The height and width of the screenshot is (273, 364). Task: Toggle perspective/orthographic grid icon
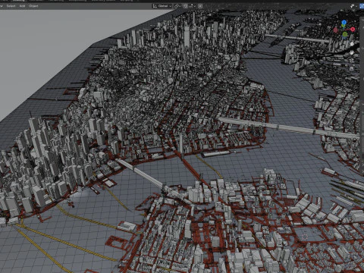click(352, 69)
